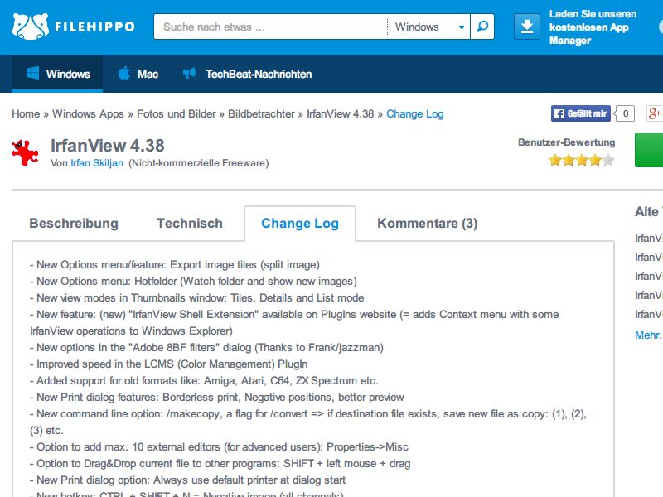Focus the 'Suche nach etwas' search field
Viewport: 663px width, 497px height.
point(271,27)
